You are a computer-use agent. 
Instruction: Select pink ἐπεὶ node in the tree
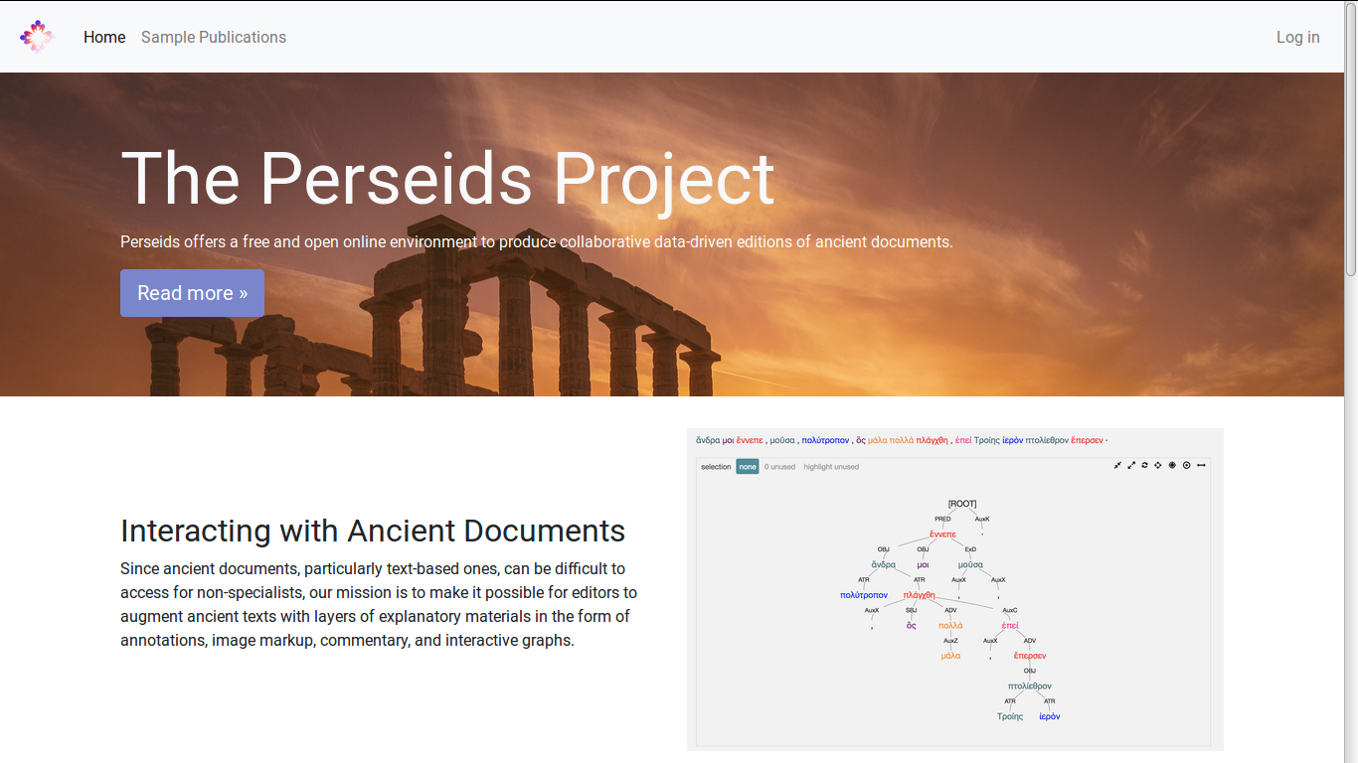coord(1010,626)
